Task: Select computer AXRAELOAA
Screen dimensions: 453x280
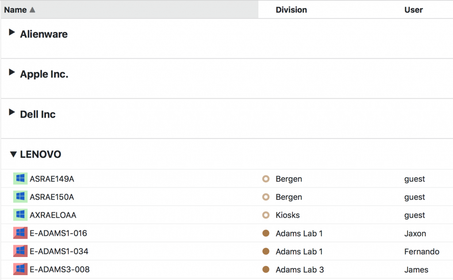Action: (53, 215)
